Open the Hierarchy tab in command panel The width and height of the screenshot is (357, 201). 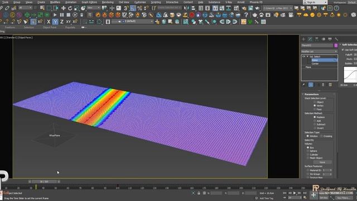click(317, 39)
